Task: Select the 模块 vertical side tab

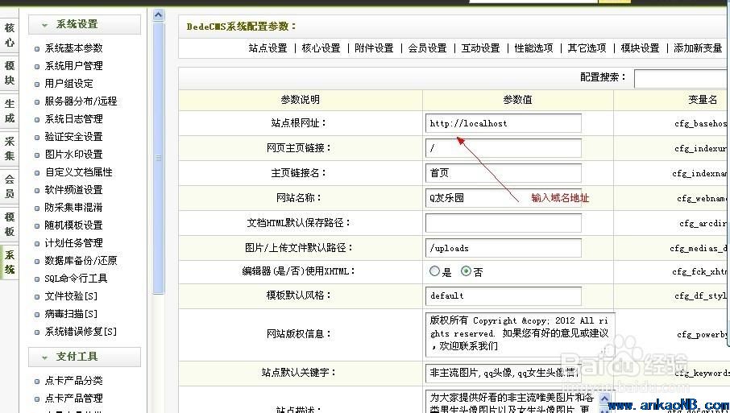Action: click(x=10, y=73)
